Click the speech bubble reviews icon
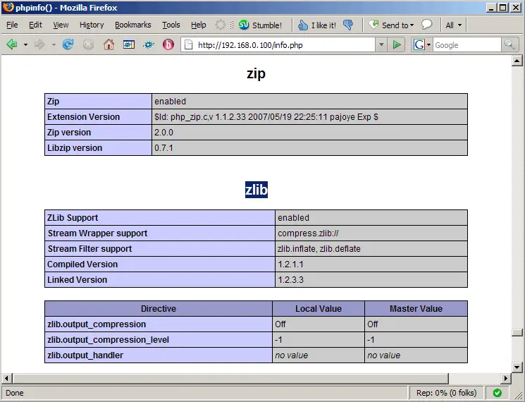 tap(426, 25)
